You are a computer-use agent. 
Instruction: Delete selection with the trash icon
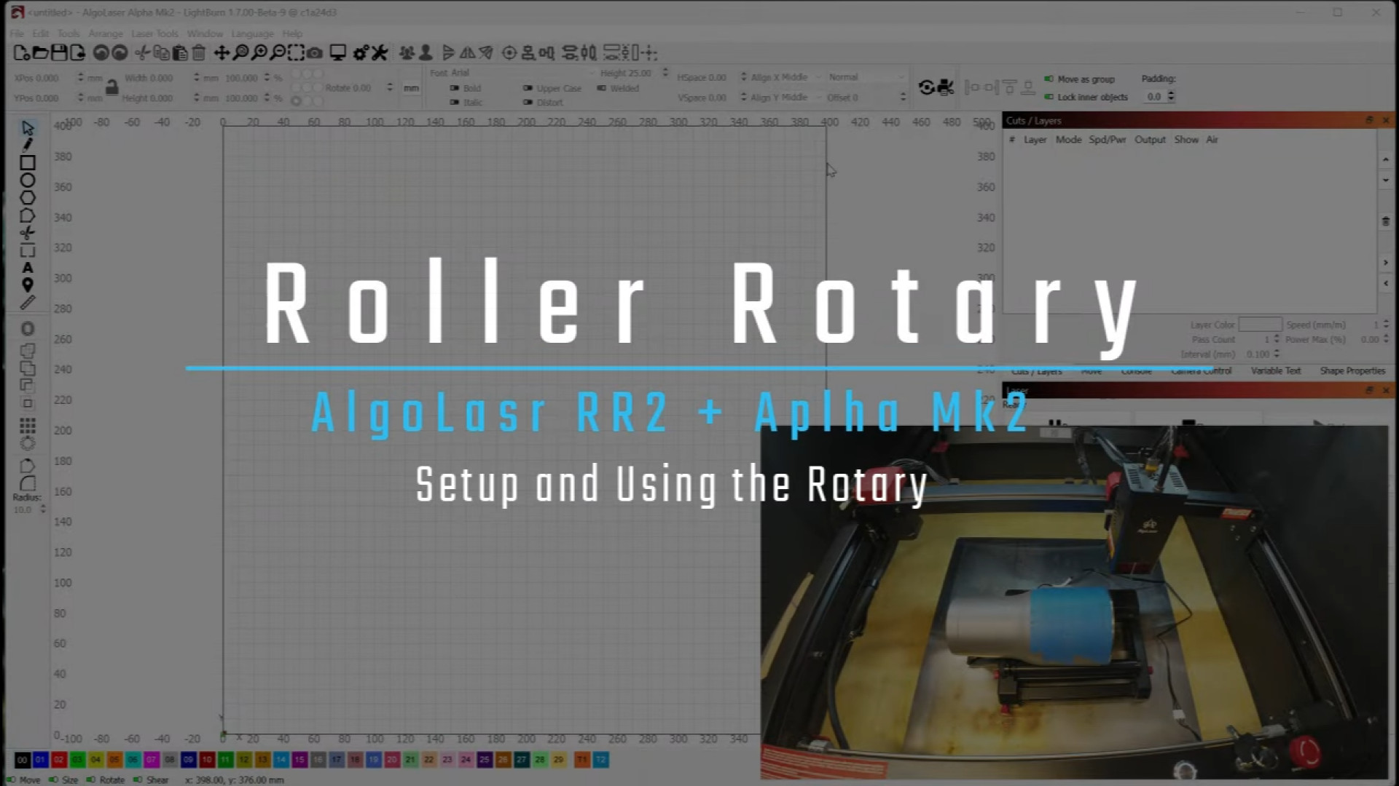[198, 52]
